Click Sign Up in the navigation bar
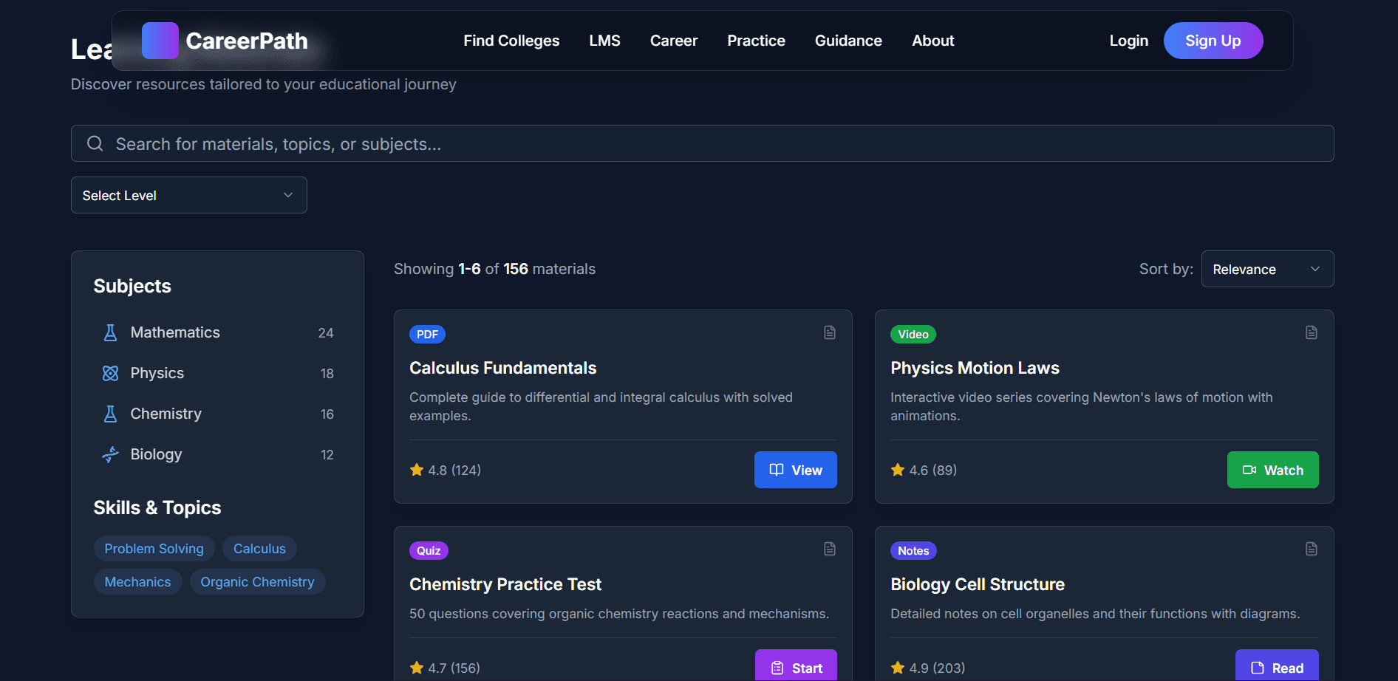The width and height of the screenshot is (1398, 681). coord(1213,41)
